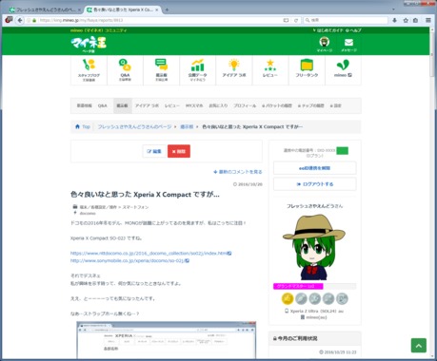Jump to latest comments link
Image resolution: width=437 pixels, height=361 pixels.
(238, 172)
